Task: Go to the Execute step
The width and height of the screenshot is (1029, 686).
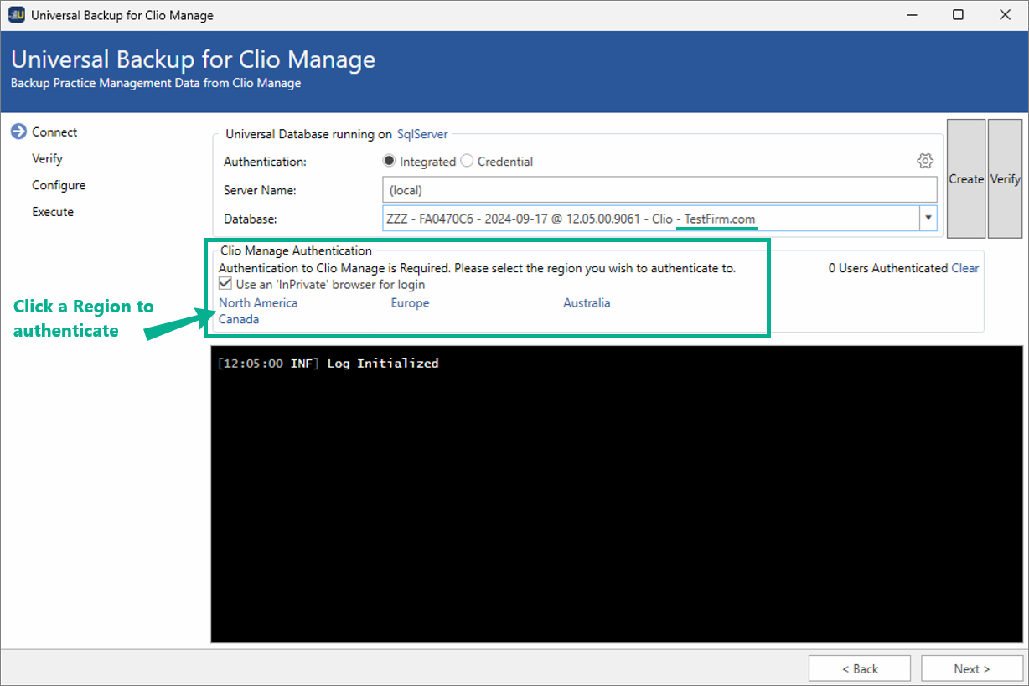Action: [53, 212]
